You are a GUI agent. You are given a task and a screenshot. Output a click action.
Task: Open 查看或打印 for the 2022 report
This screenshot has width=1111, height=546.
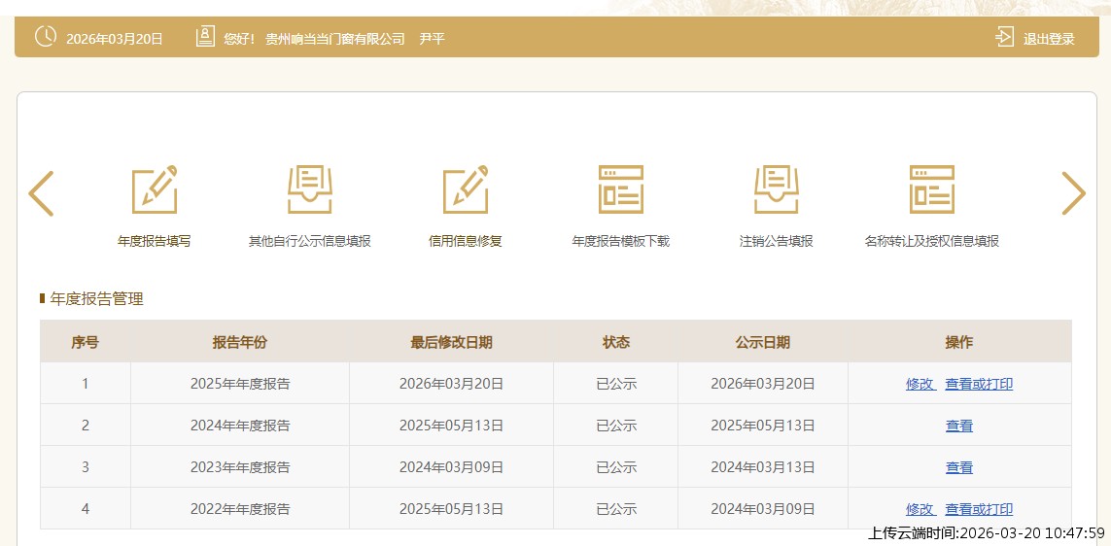[x=979, y=509]
